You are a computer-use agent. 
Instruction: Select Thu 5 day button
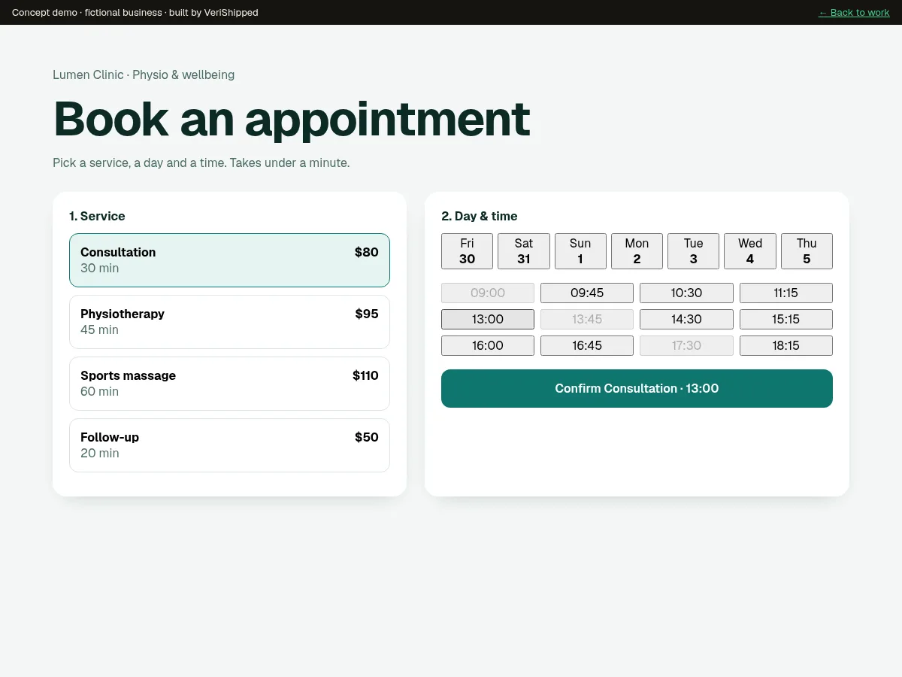click(807, 251)
